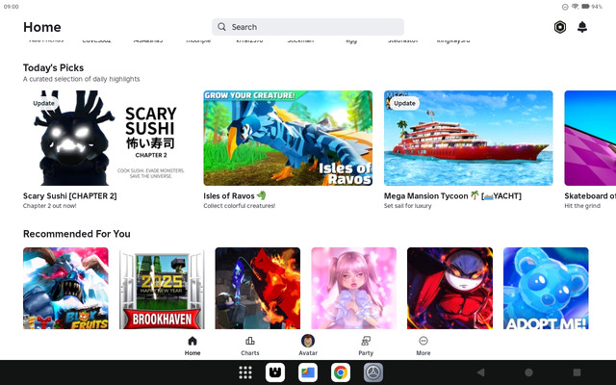The width and height of the screenshot is (616, 385).
Task: Click the Today's Picks heading
Action: click(54, 68)
